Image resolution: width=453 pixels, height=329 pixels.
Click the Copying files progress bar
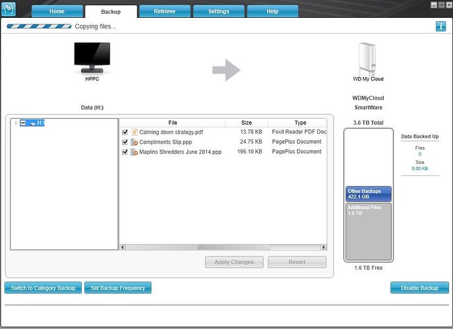39,26
